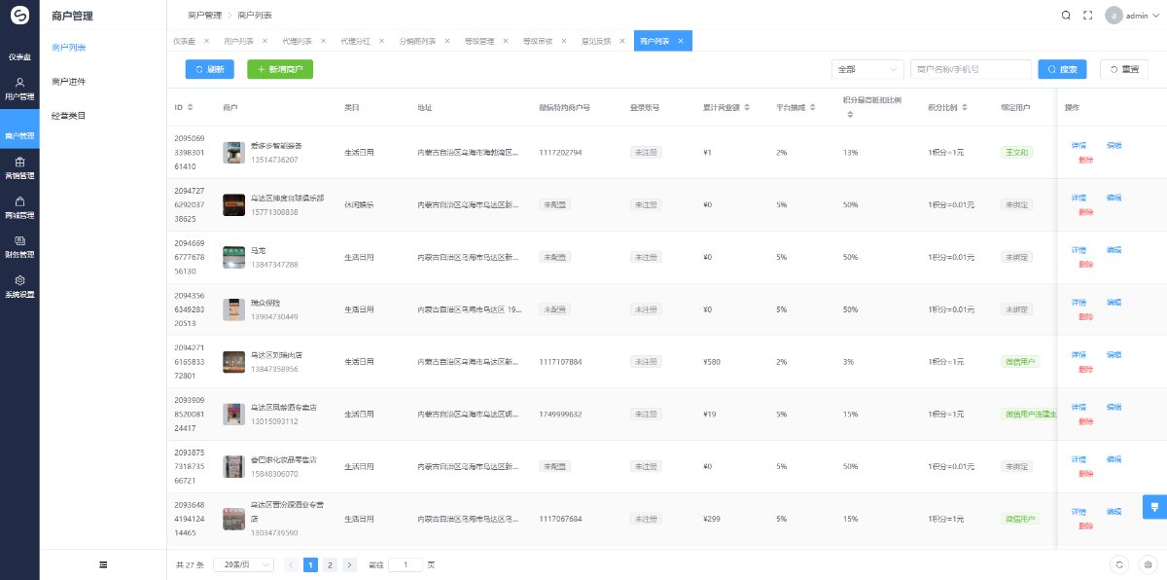Close the 意见反馈 tab
This screenshot has width=1167, height=580.
tap(622, 41)
